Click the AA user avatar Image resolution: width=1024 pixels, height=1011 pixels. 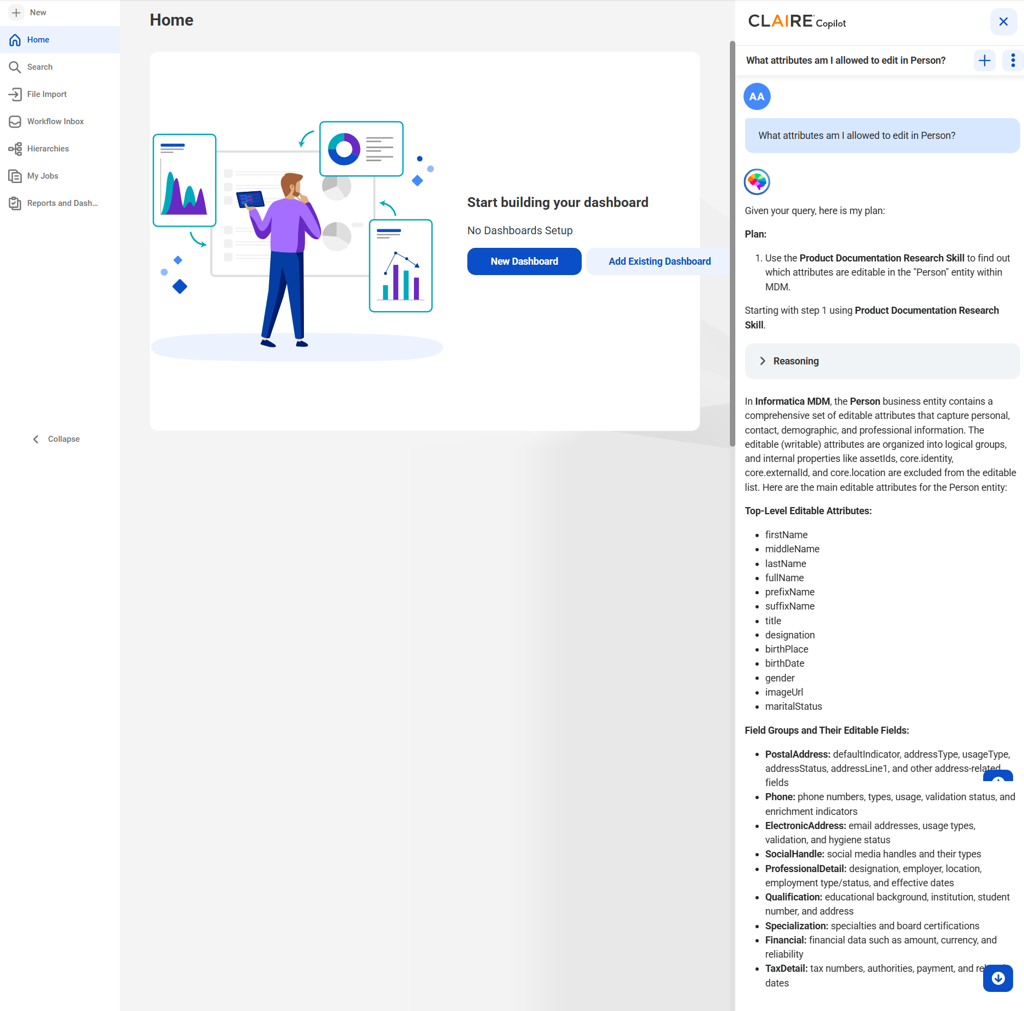757,97
